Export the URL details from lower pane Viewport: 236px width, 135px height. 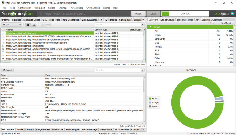[8, 70]
